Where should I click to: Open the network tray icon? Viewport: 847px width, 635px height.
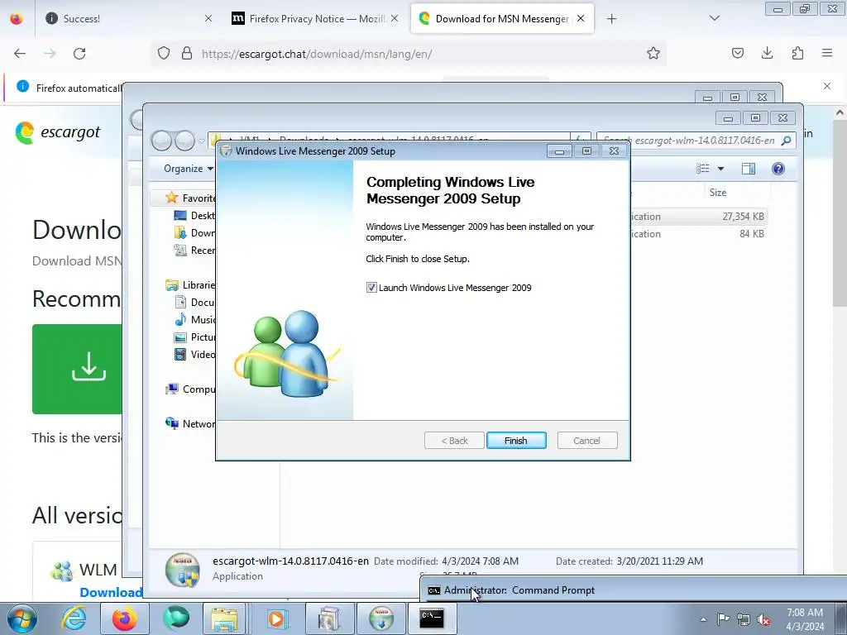click(x=744, y=619)
